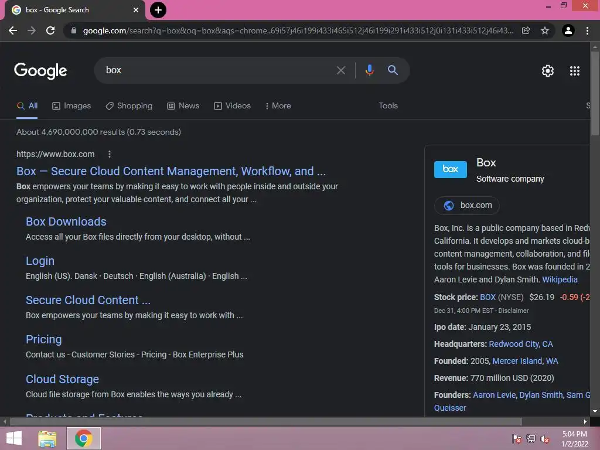This screenshot has width=600, height=450.
Task: Click the vertical scrollbar thumb
Action: pyautogui.click(x=595, y=93)
